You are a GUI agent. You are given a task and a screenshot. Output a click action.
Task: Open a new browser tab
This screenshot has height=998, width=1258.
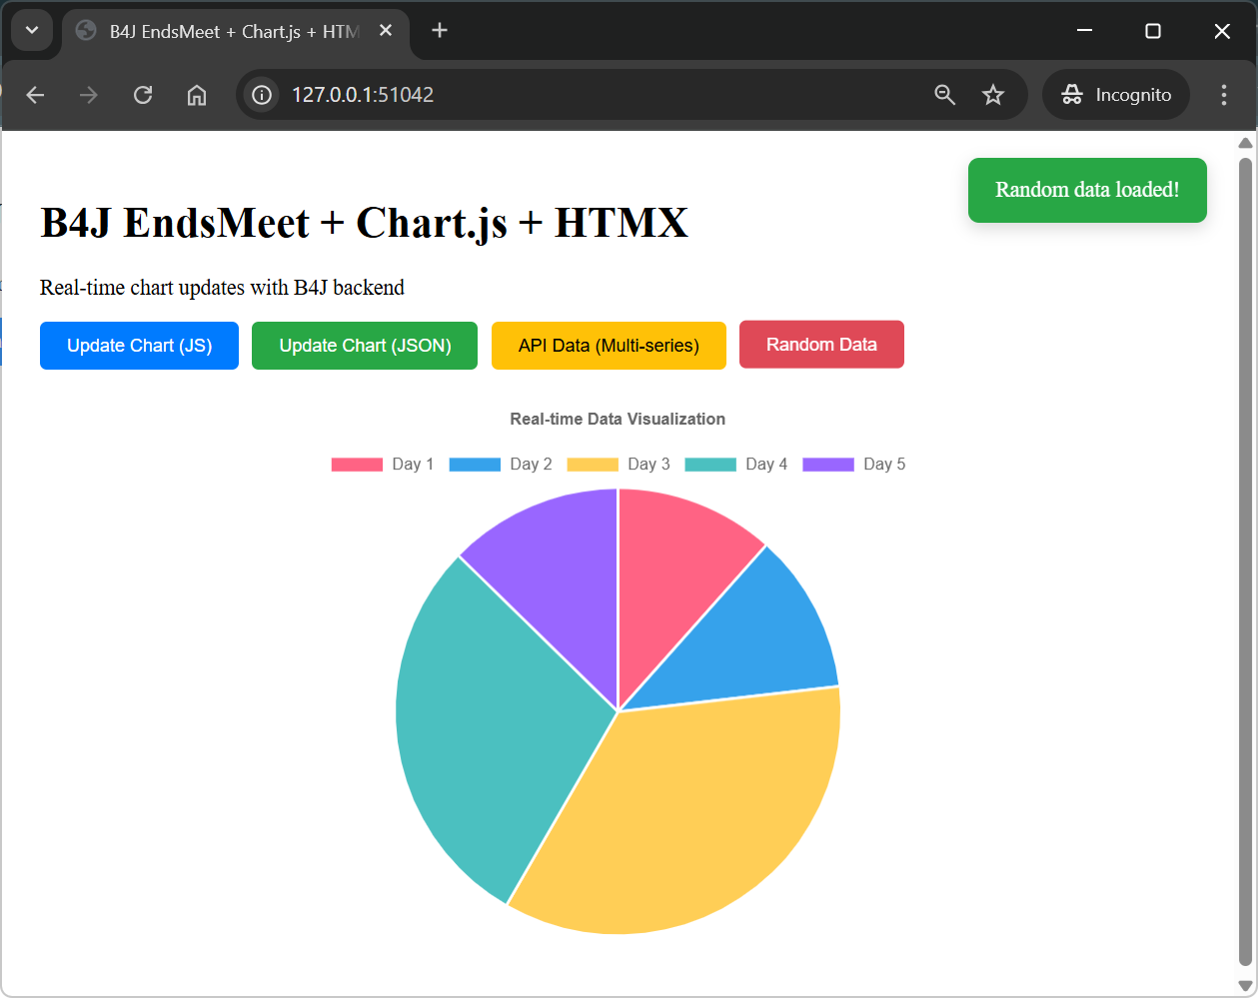[x=440, y=31]
